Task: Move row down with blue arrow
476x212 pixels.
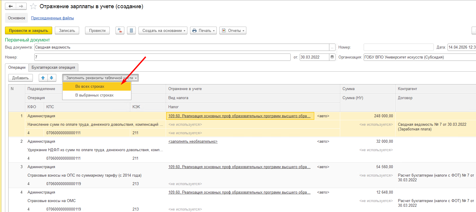Action: [52, 78]
